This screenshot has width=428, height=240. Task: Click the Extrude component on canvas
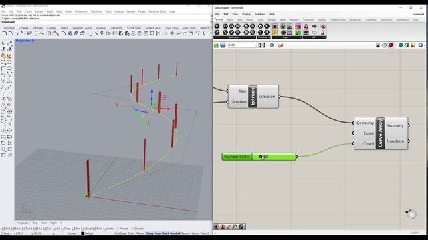pyautogui.click(x=253, y=96)
